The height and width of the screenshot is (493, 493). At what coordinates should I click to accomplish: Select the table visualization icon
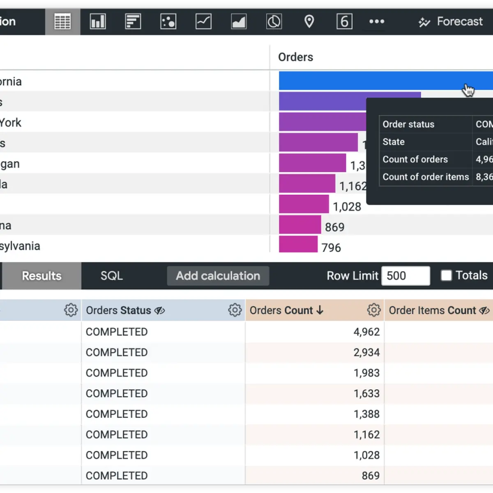(62, 21)
